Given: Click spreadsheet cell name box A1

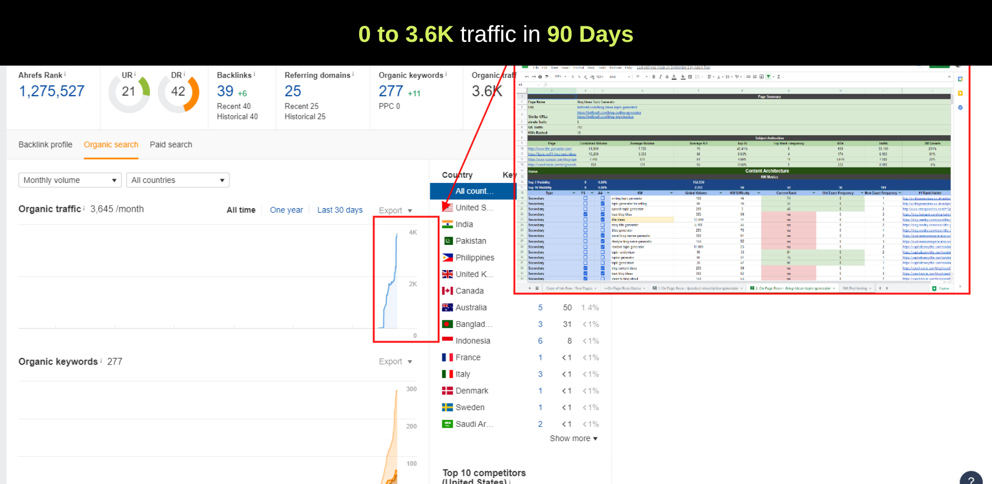Looking at the screenshot, I should coord(527,85).
